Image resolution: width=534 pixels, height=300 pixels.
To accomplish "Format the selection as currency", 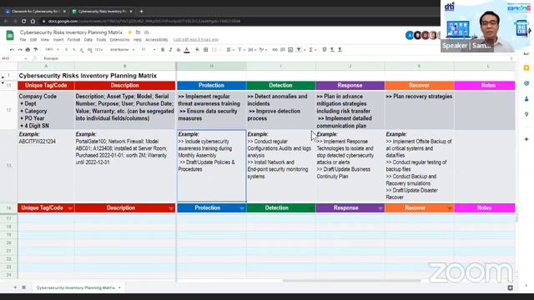I will tap(67, 50).
